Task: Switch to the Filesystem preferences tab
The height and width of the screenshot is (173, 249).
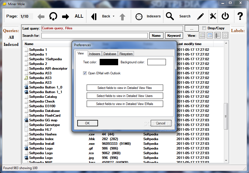Action: (x=126, y=54)
